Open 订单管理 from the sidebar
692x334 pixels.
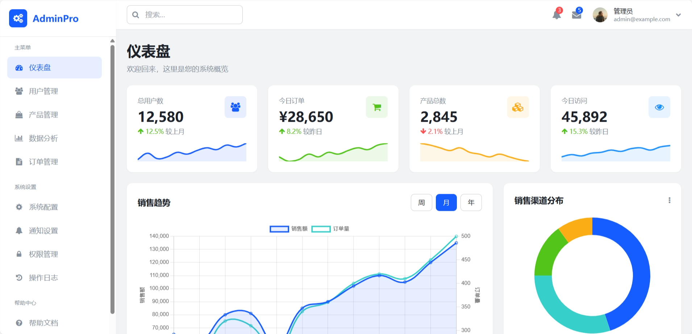(x=43, y=162)
